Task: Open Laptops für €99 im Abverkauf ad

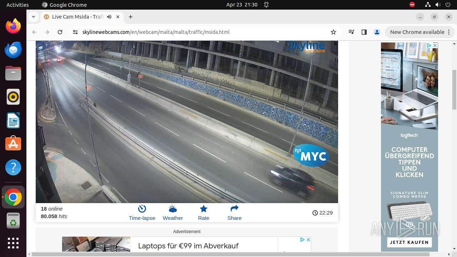Action: 188,246
